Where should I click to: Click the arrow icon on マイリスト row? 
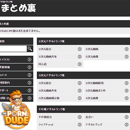click(x=29, y=60)
